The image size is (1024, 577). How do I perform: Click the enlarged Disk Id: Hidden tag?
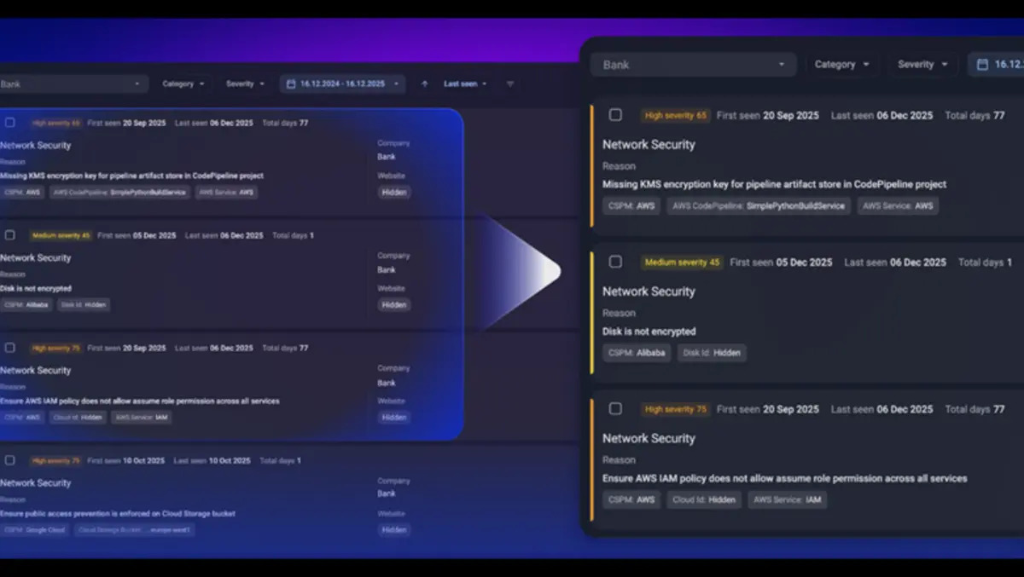712,353
